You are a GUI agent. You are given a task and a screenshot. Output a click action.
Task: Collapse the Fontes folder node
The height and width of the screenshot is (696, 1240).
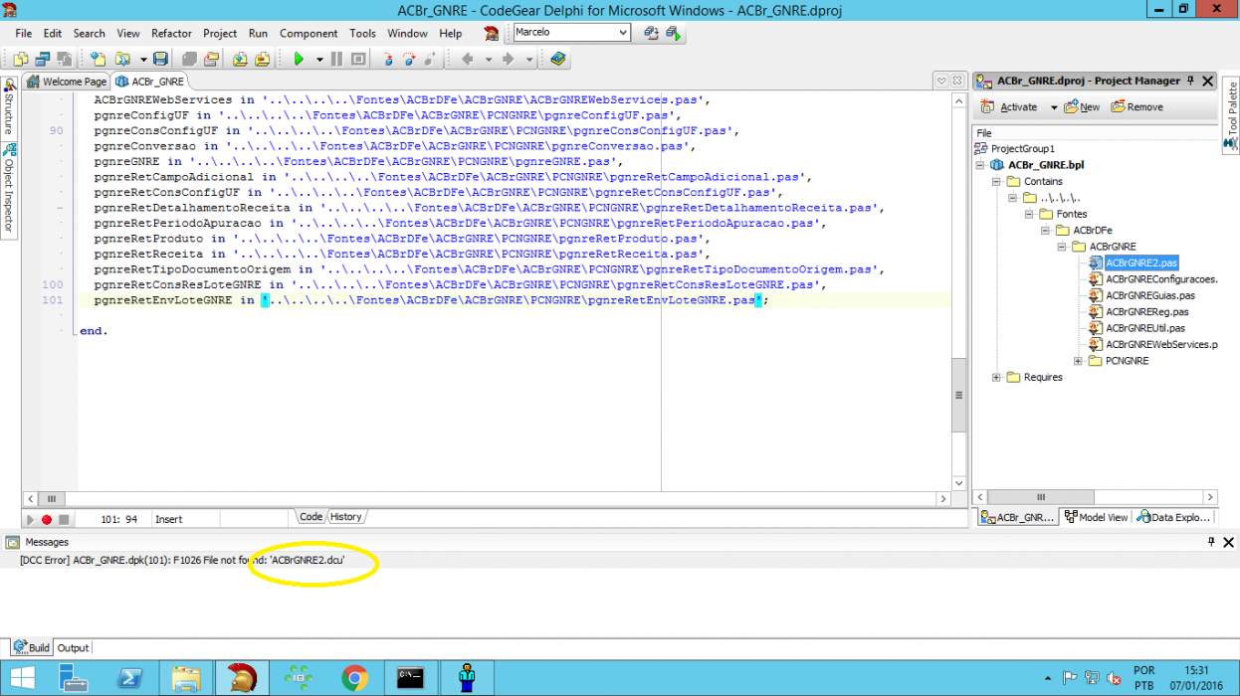click(x=1030, y=214)
